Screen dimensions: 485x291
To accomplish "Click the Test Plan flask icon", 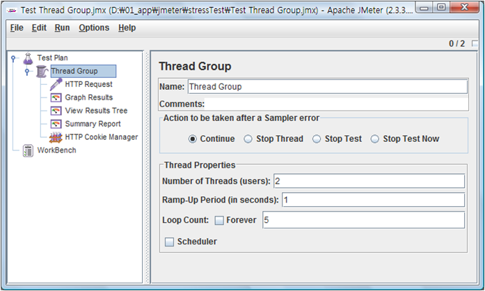I will [28, 58].
